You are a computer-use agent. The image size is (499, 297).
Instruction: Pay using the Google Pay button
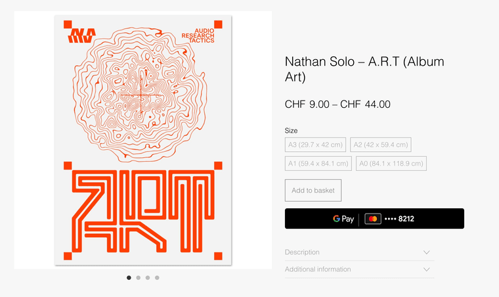click(374, 219)
